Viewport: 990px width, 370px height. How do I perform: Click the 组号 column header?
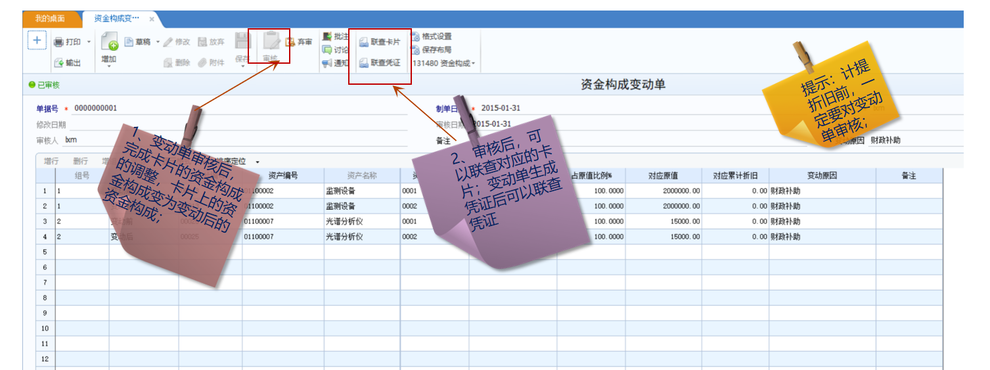82,175
